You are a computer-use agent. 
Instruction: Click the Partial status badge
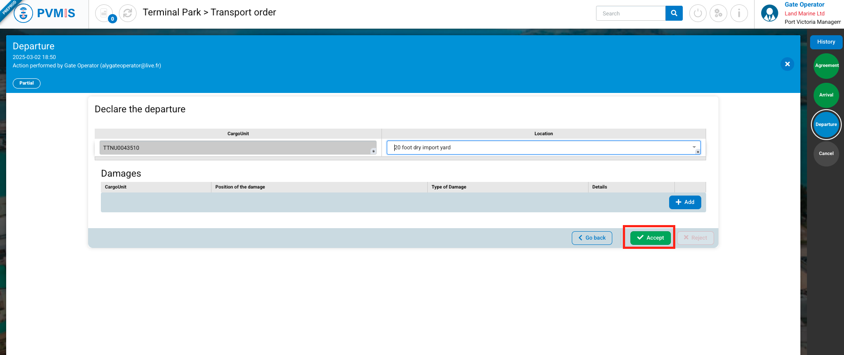tap(26, 83)
